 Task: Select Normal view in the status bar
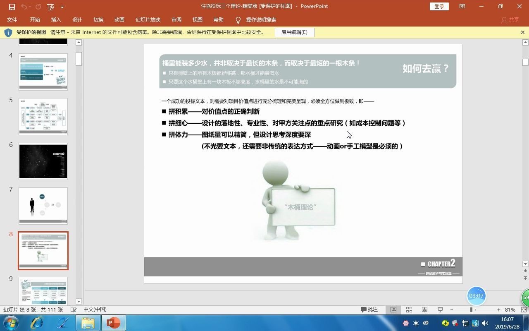[x=393, y=309]
